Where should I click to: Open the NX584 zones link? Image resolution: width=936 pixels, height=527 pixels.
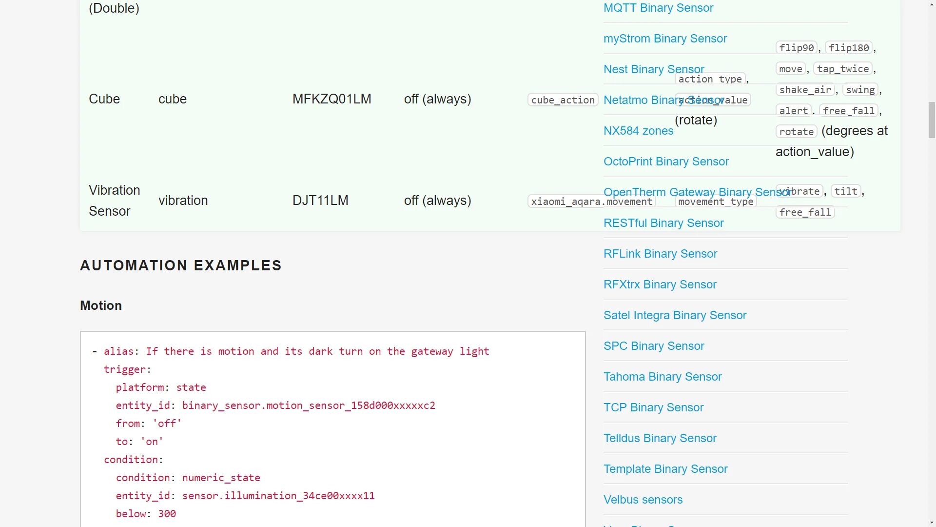click(x=638, y=131)
